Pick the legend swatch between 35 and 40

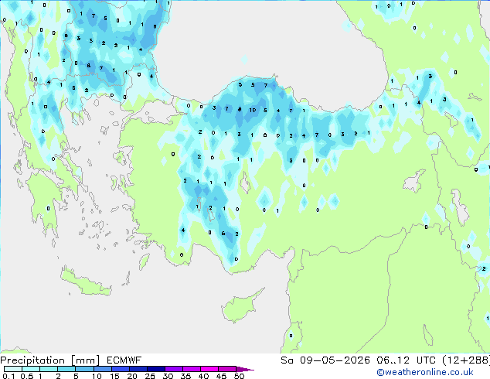[x=192, y=369]
